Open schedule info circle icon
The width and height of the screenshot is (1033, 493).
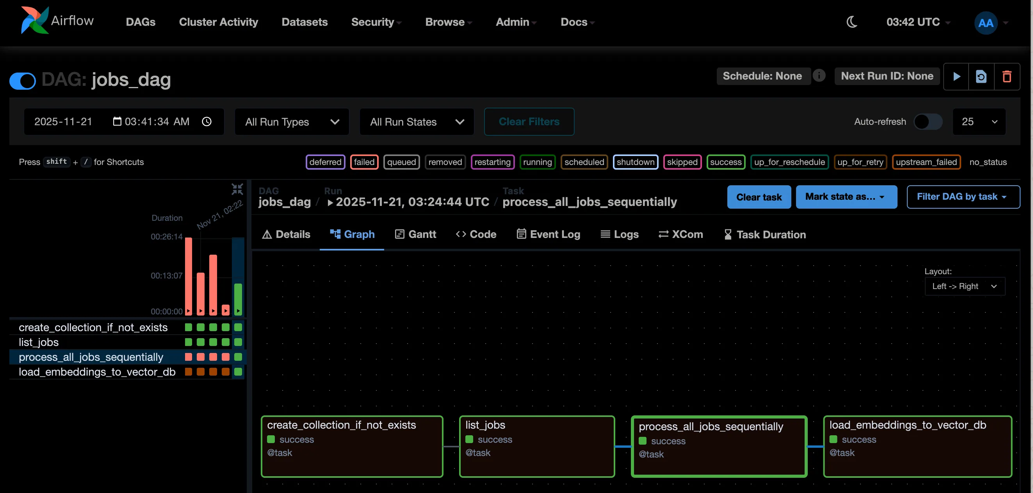click(x=819, y=75)
